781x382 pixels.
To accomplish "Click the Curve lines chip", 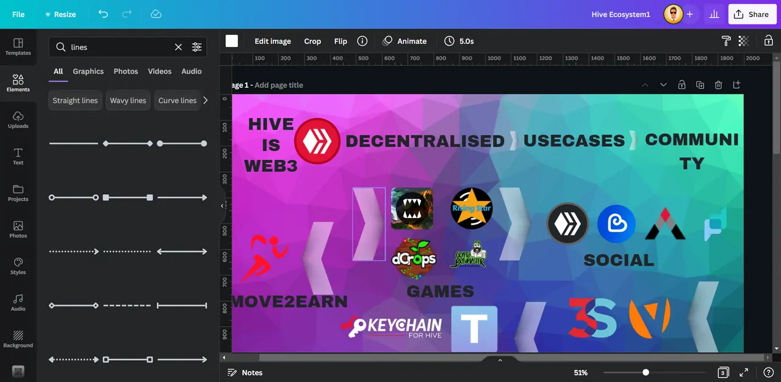I will coord(178,101).
